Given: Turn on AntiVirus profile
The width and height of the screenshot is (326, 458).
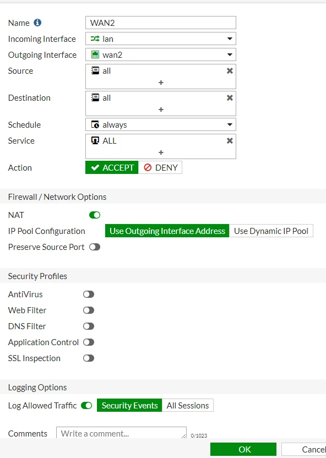Looking at the screenshot, I should point(89,294).
